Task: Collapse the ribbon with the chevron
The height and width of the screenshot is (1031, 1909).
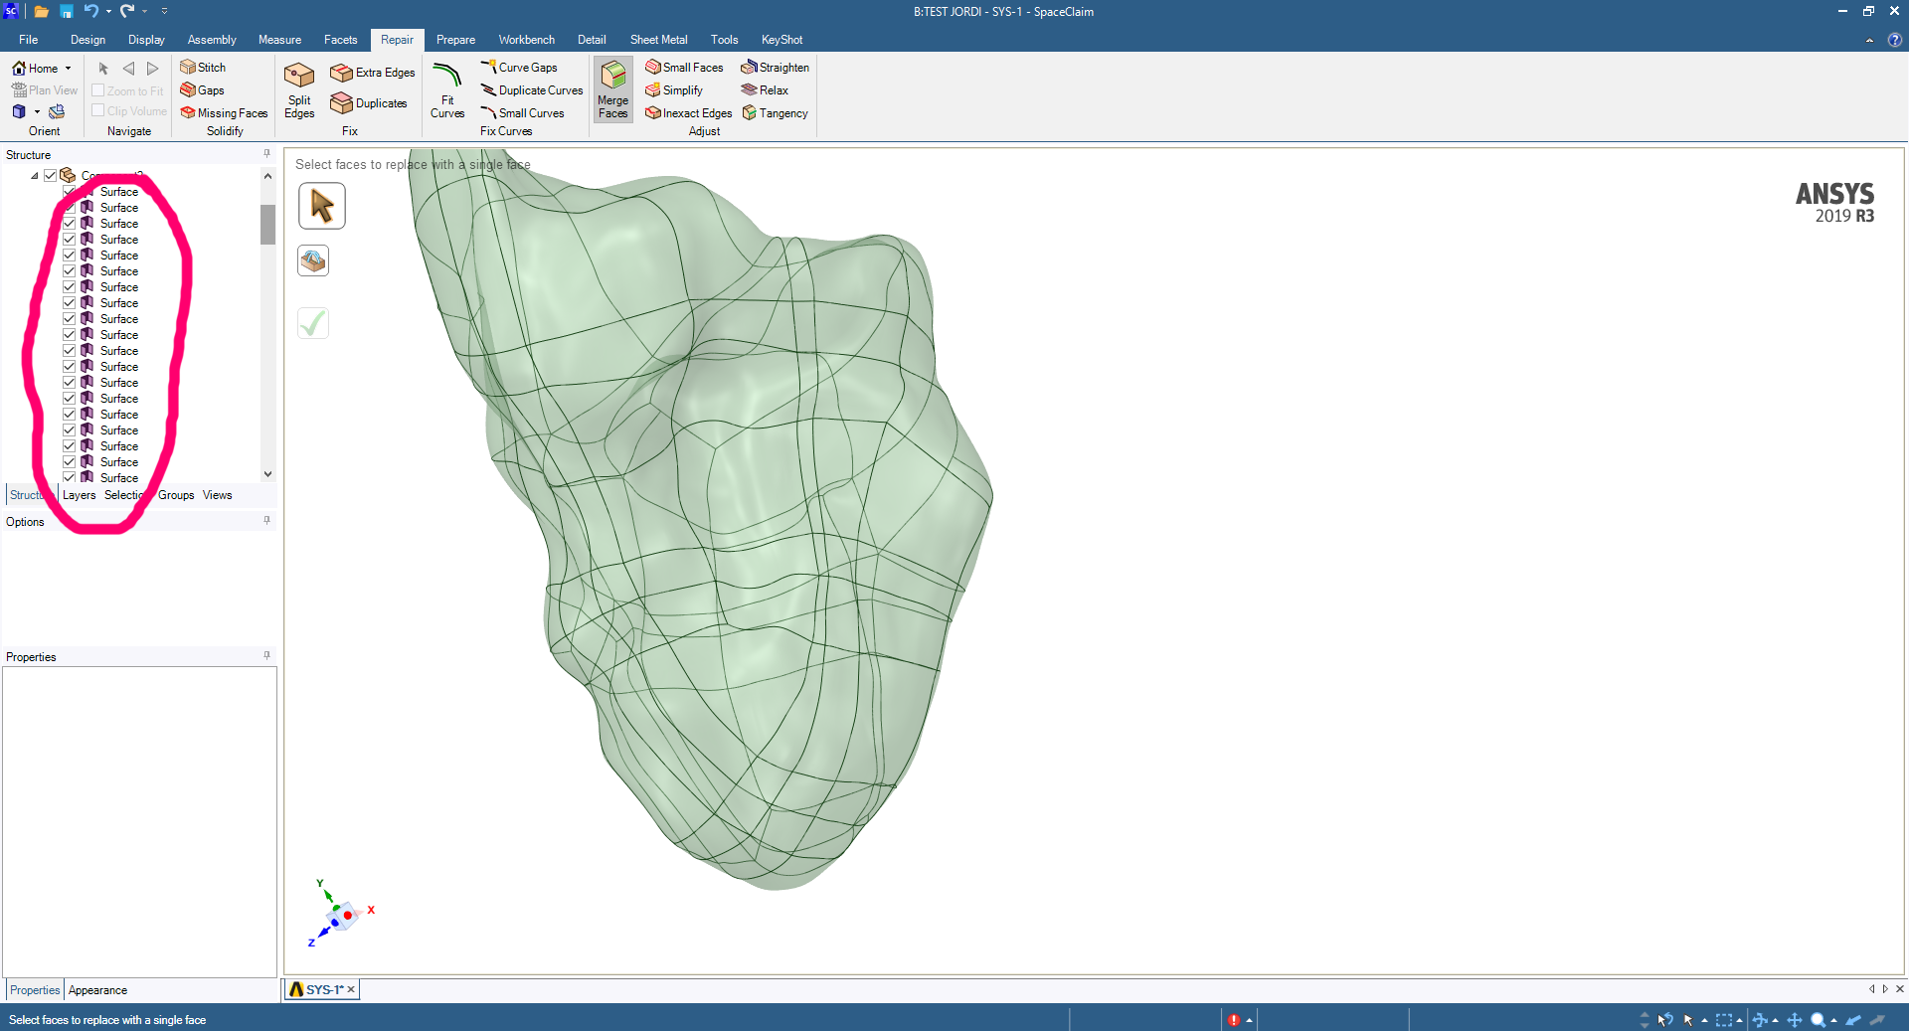Action: tap(1869, 41)
